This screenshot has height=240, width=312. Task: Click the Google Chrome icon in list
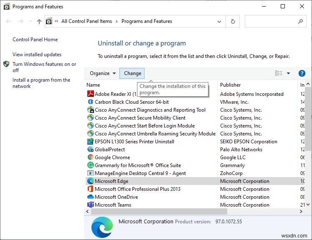(x=91, y=157)
